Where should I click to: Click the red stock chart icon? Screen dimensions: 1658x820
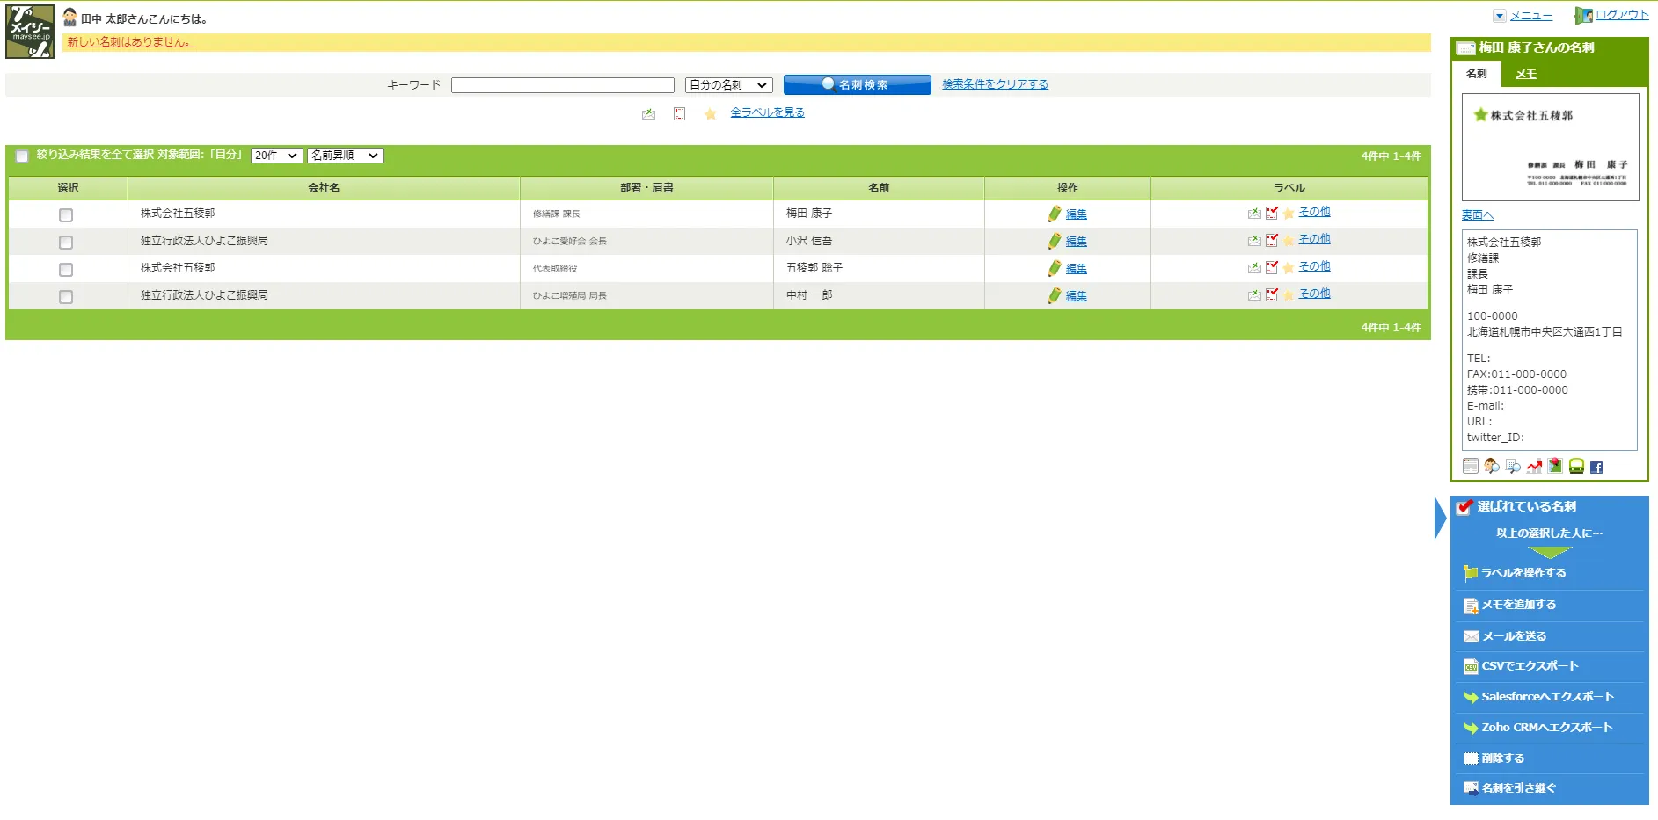coord(1534,467)
